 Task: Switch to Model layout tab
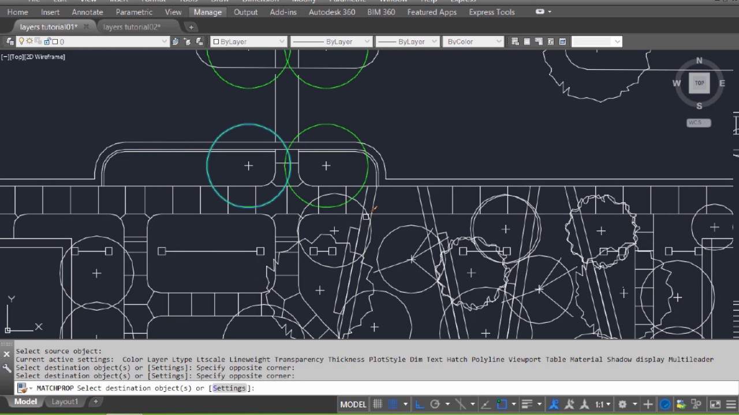coord(25,402)
